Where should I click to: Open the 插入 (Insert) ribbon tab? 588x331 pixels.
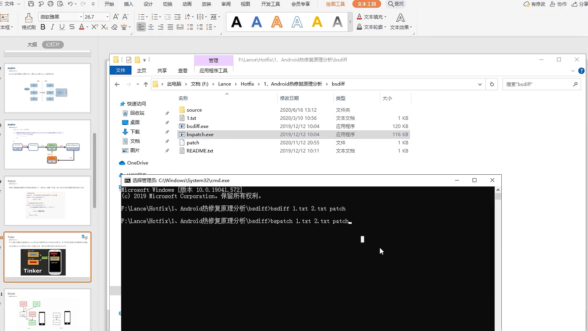click(x=129, y=4)
